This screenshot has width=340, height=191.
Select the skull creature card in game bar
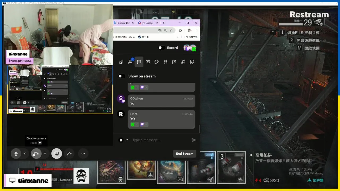coord(112,172)
